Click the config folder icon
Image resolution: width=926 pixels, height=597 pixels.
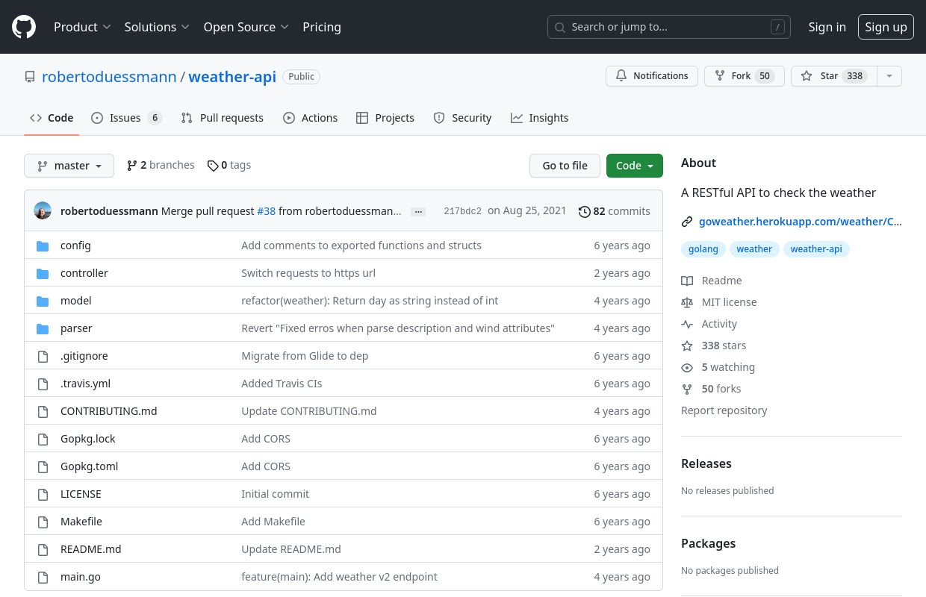pyautogui.click(x=43, y=246)
